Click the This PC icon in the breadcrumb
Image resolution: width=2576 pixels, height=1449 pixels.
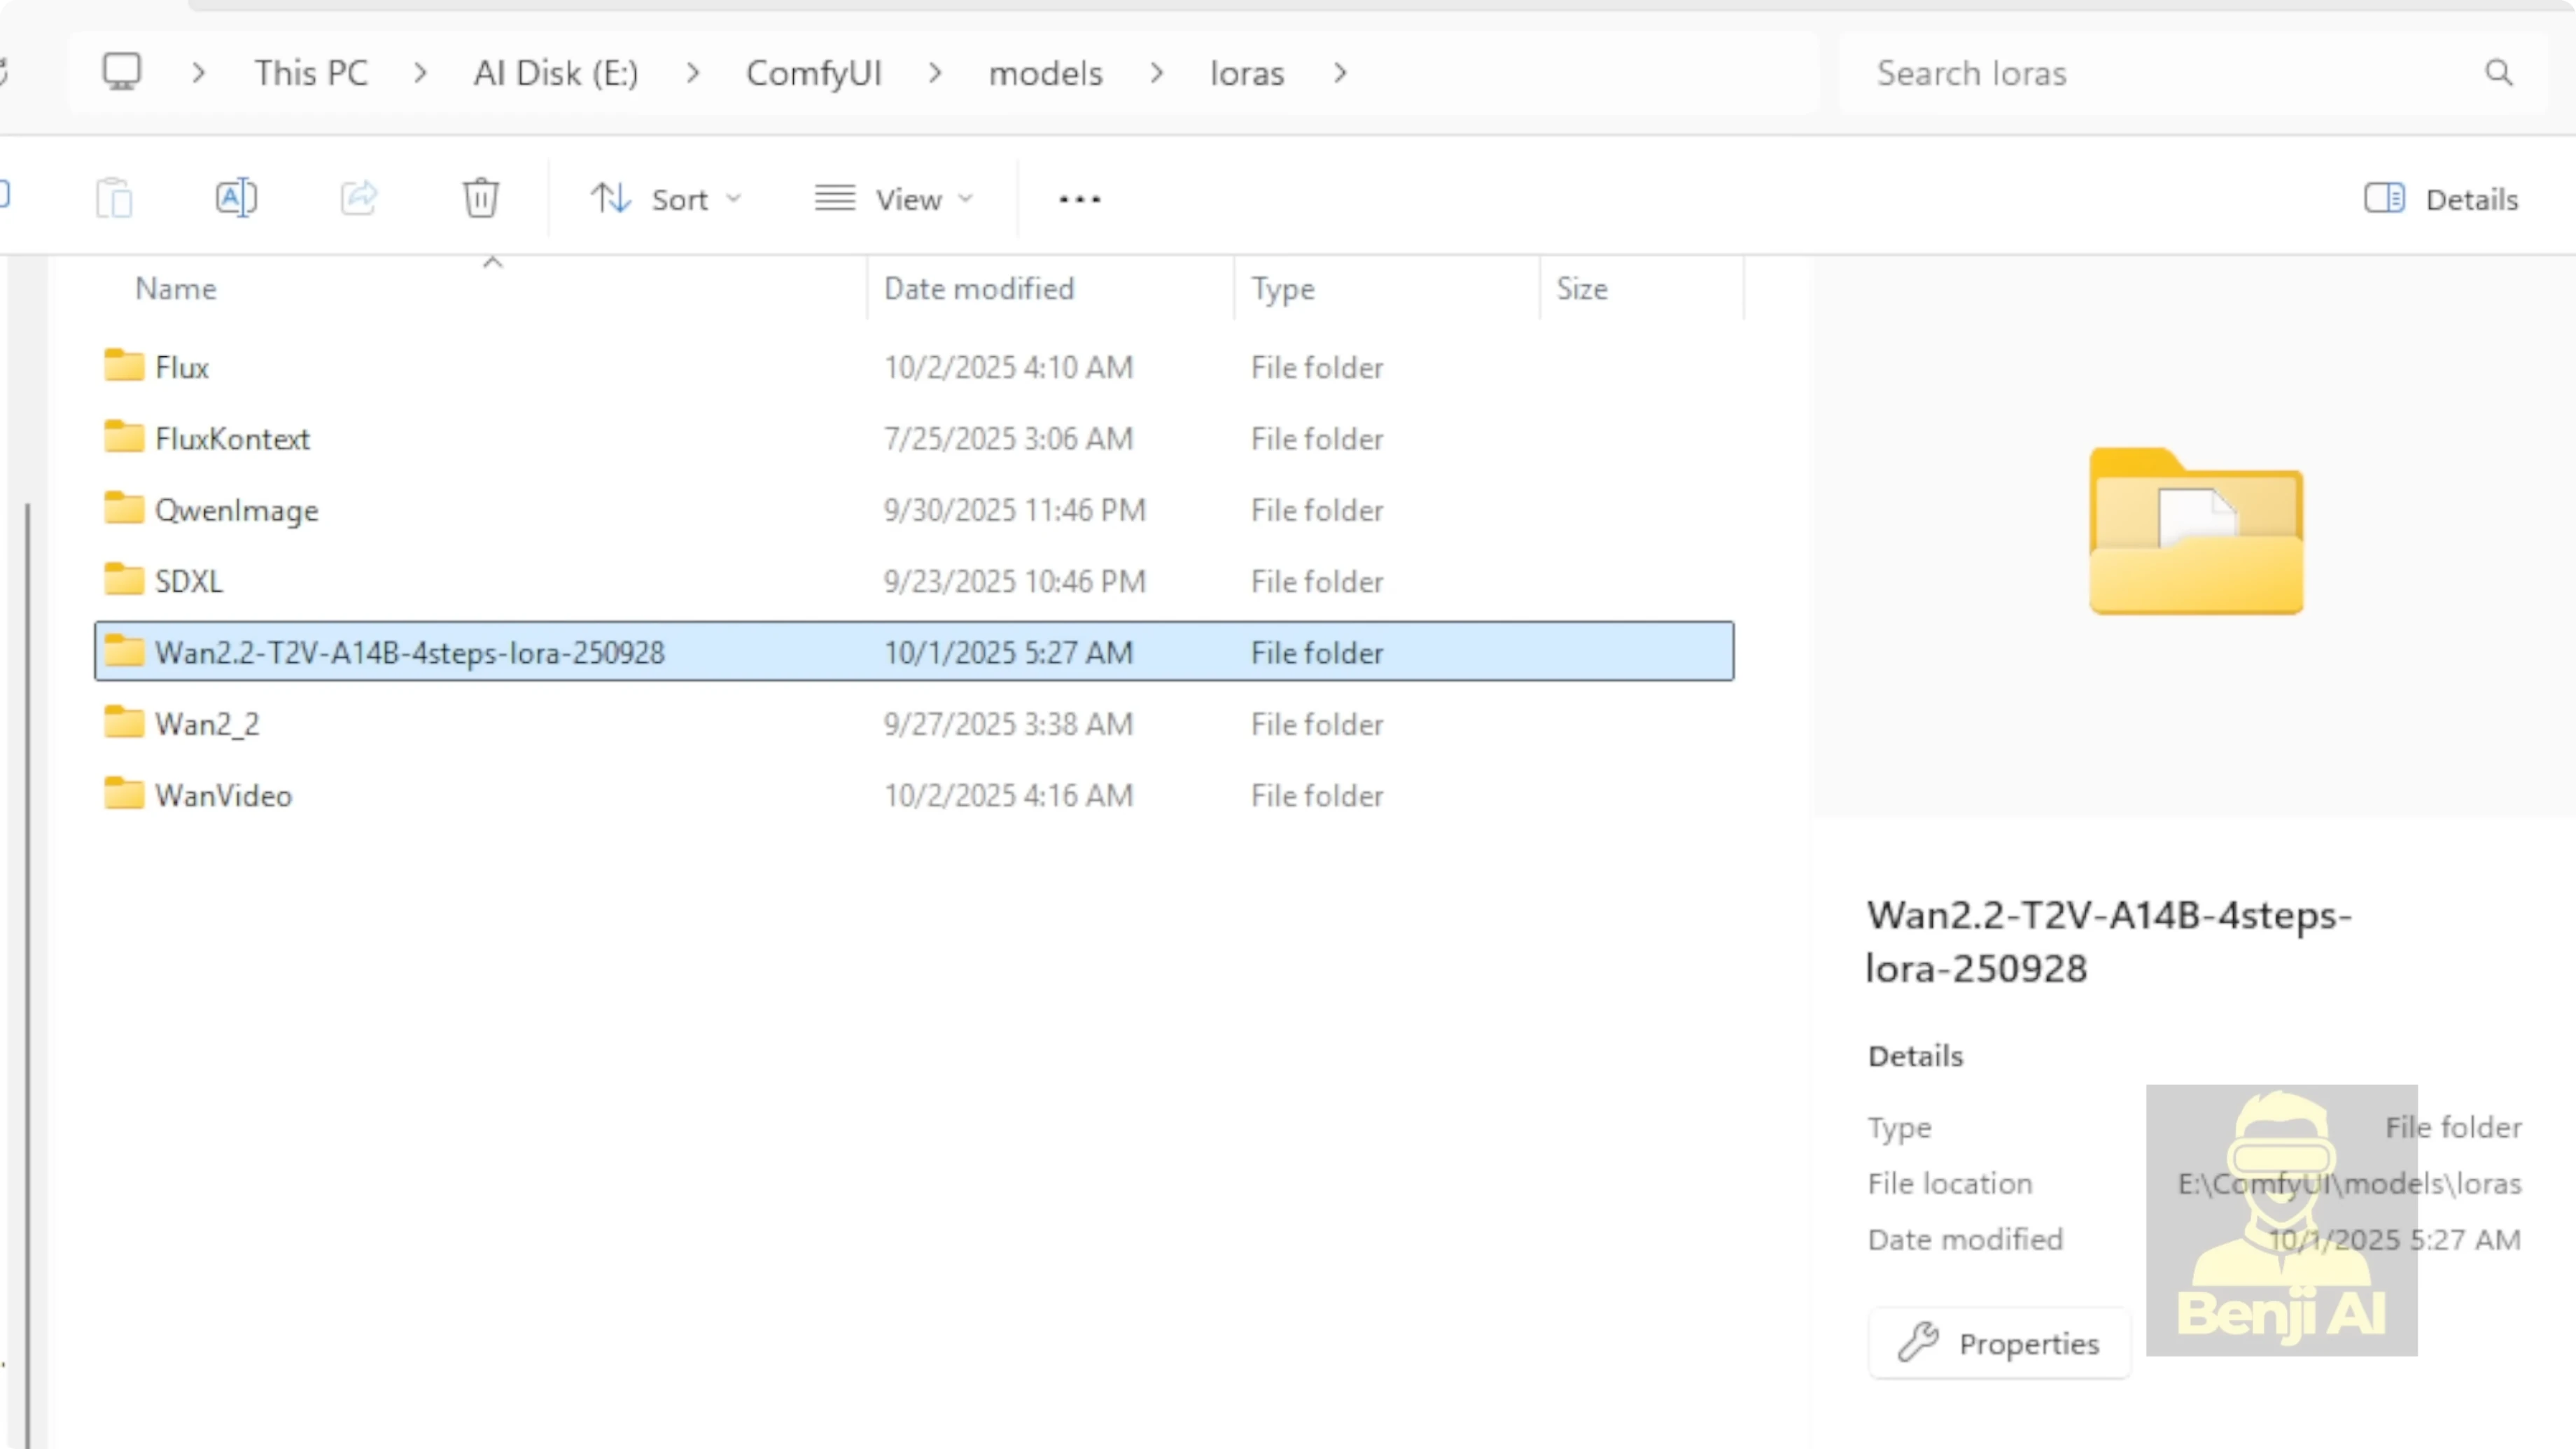(x=122, y=71)
